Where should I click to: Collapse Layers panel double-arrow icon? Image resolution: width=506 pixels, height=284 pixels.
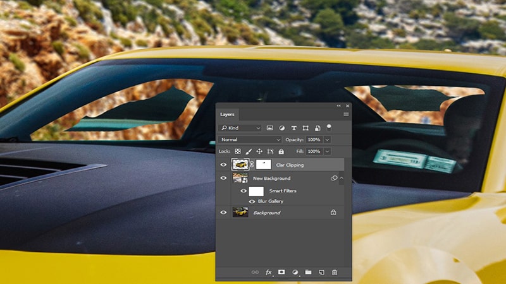click(x=338, y=105)
